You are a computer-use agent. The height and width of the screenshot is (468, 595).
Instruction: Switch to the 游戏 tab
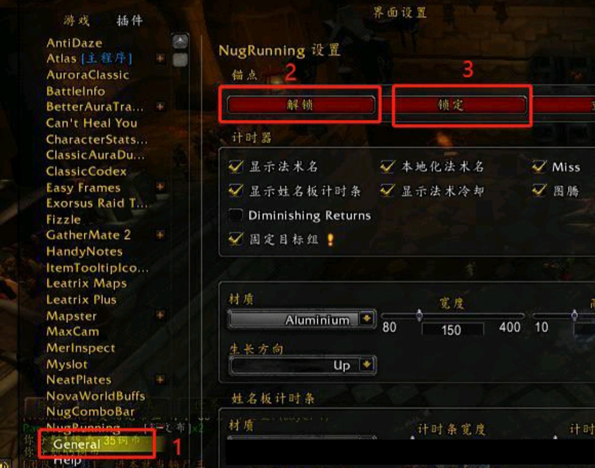(x=77, y=20)
